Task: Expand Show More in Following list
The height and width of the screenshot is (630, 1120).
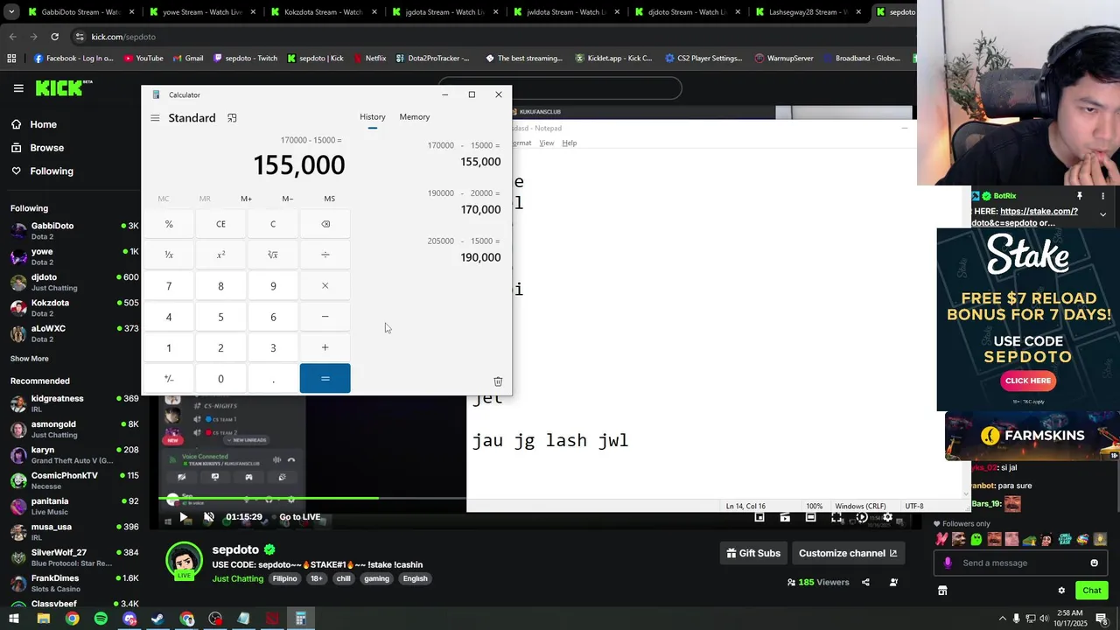Action: 30,359
